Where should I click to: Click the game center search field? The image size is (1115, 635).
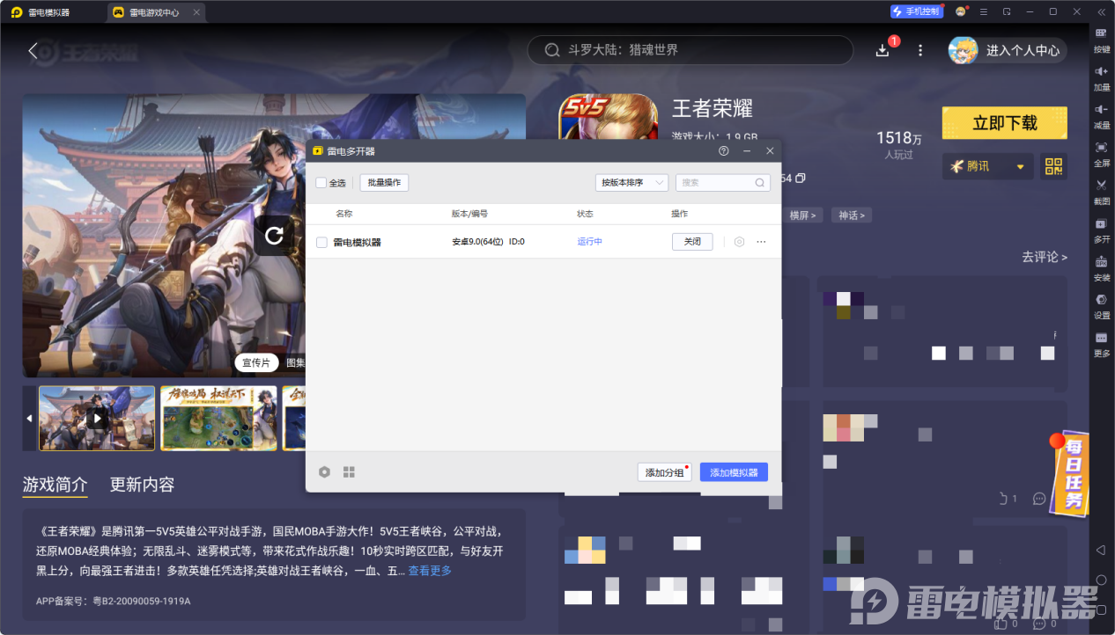[690, 50]
